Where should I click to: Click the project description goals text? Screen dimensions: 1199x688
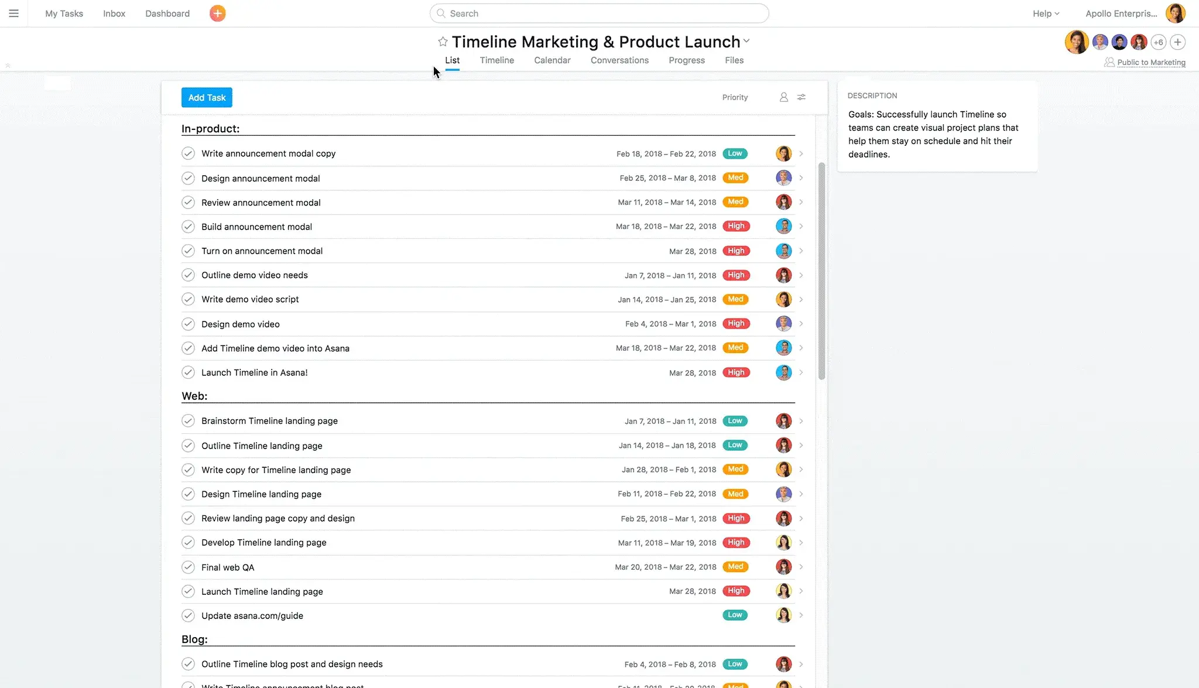coord(933,134)
